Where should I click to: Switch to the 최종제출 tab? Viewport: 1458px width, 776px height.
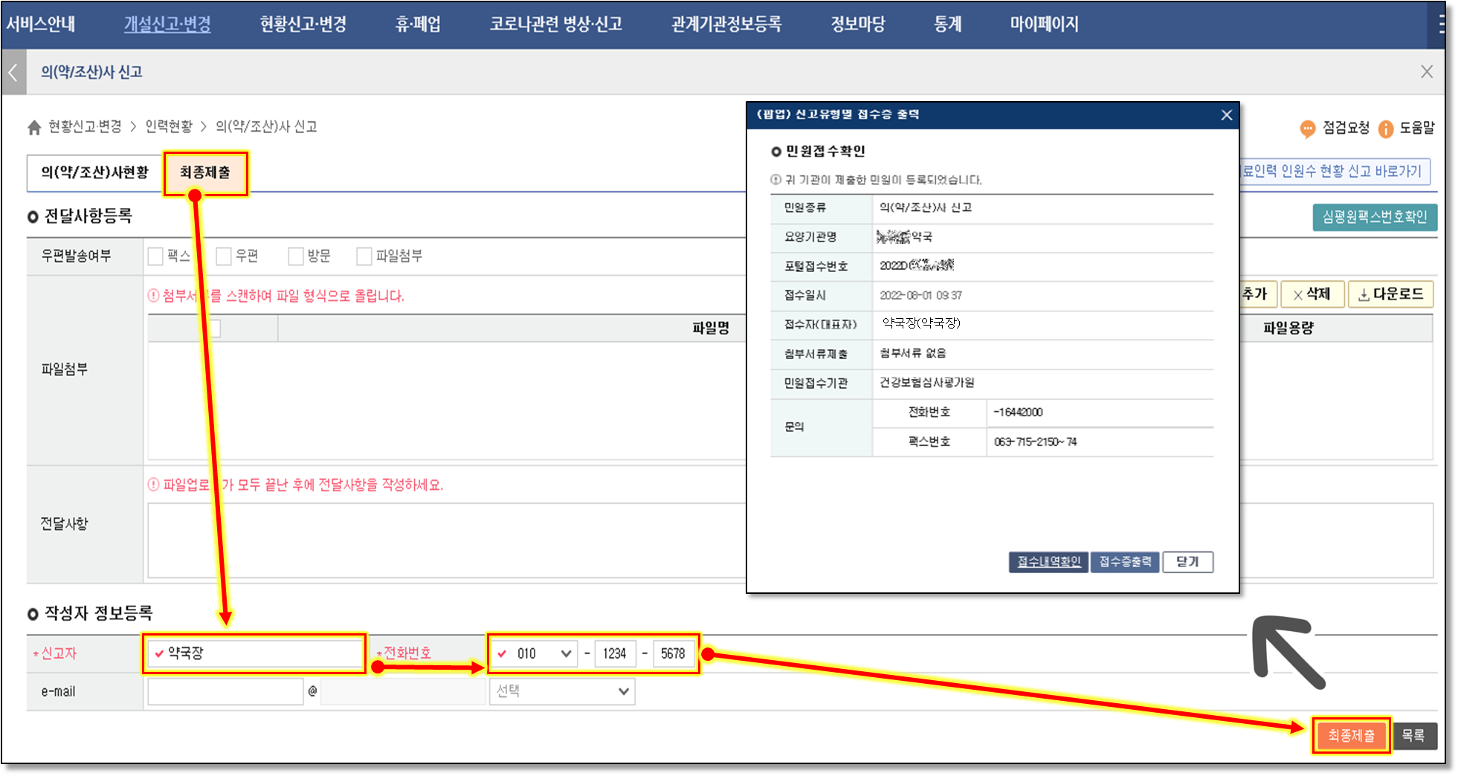coord(205,173)
